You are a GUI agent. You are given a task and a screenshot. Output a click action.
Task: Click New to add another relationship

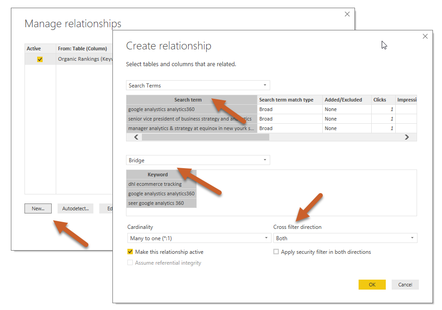38,208
